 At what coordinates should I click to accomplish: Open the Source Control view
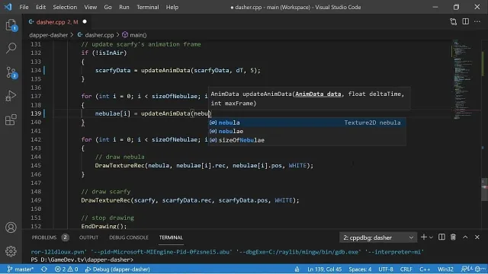click(11, 72)
